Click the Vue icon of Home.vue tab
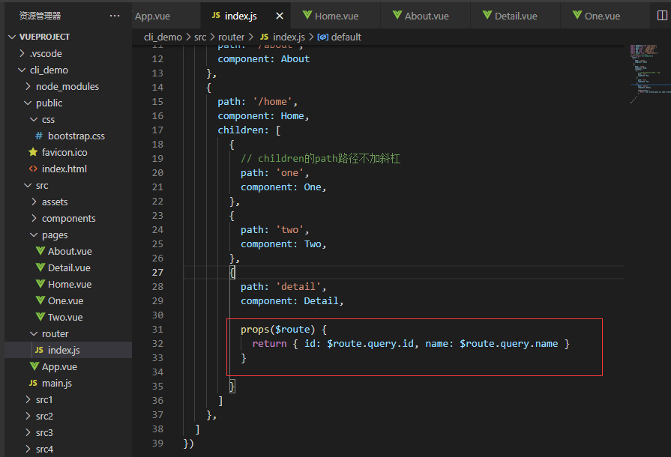The width and height of the screenshot is (671, 457). [x=307, y=16]
